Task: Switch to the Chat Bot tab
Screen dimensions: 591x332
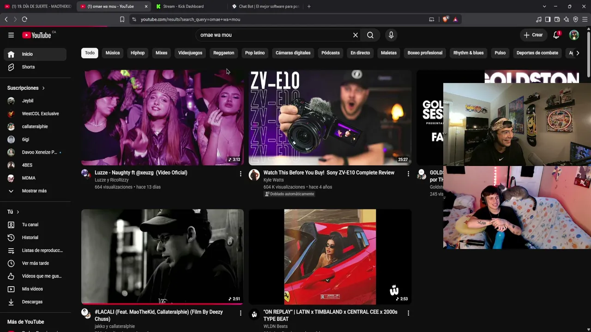Action: pyautogui.click(x=265, y=6)
